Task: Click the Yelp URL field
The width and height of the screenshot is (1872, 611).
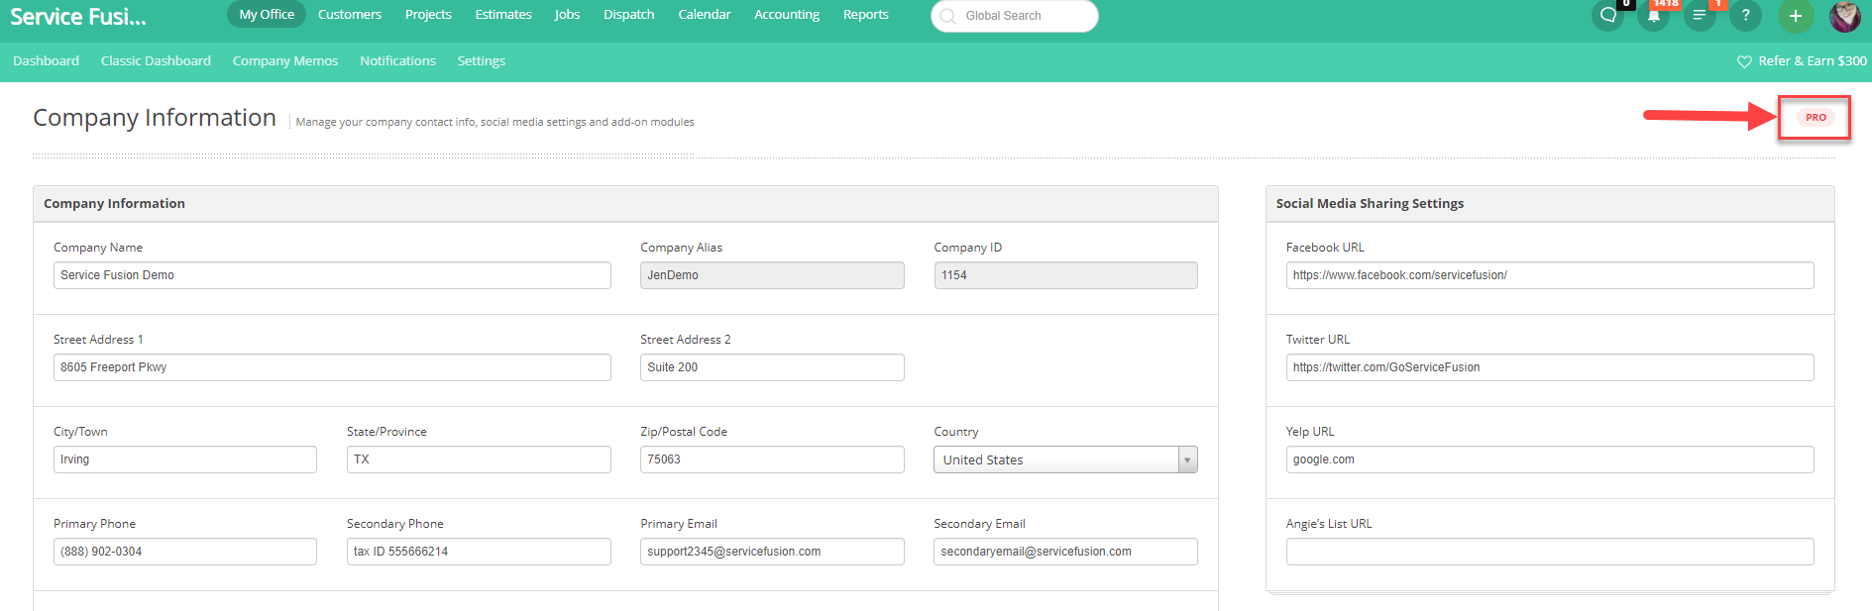Action: (x=1550, y=459)
